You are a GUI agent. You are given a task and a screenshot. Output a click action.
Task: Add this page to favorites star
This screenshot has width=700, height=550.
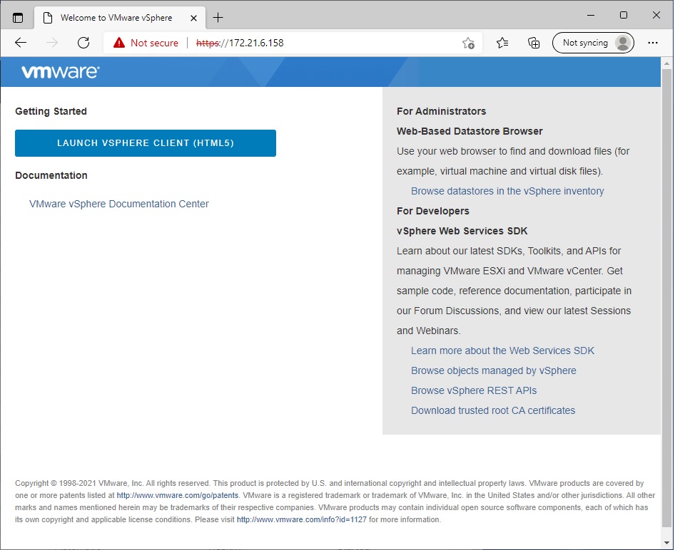pos(468,43)
